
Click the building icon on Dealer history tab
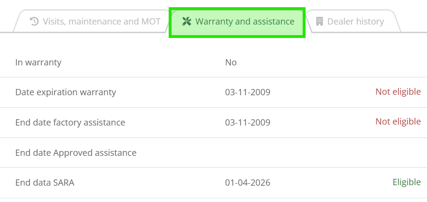tap(320, 21)
